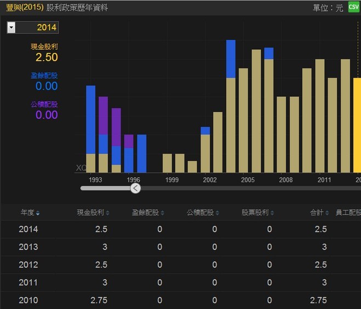Click the 1993 bar in the chart
This screenshot has height=309, width=361.
pyautogui.click(x=91, y=129)
